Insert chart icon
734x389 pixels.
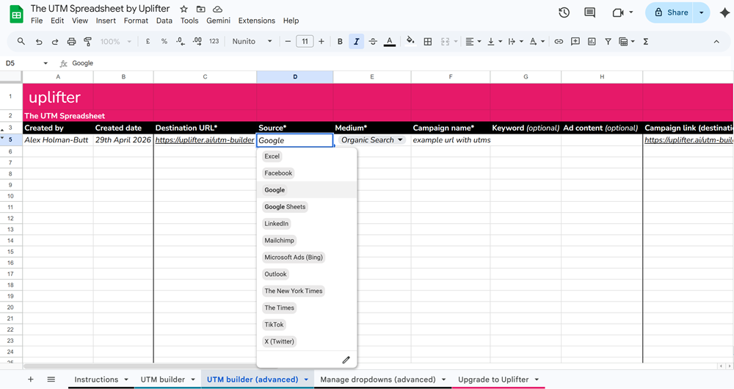[x=592, y=42]
